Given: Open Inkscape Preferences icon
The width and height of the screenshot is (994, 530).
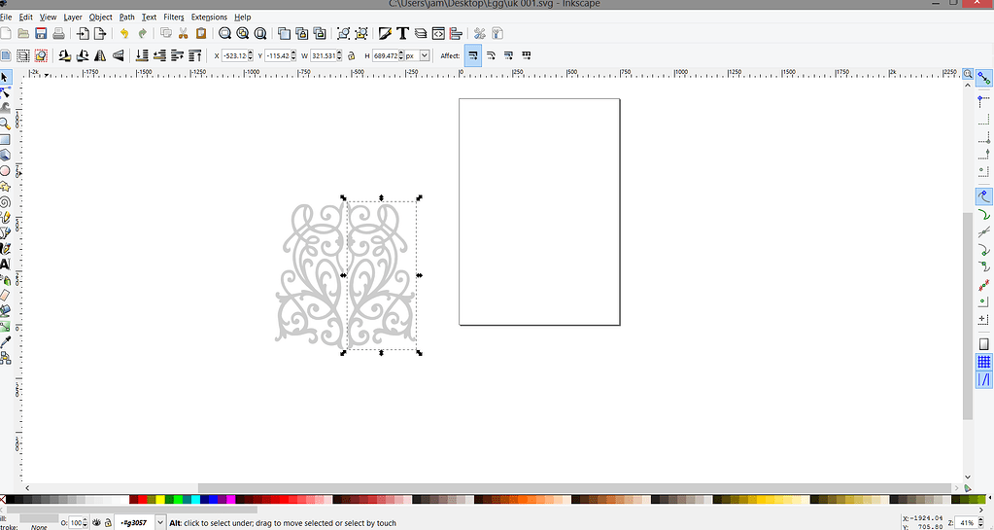Looking at the screenshot, I should 479,34.
